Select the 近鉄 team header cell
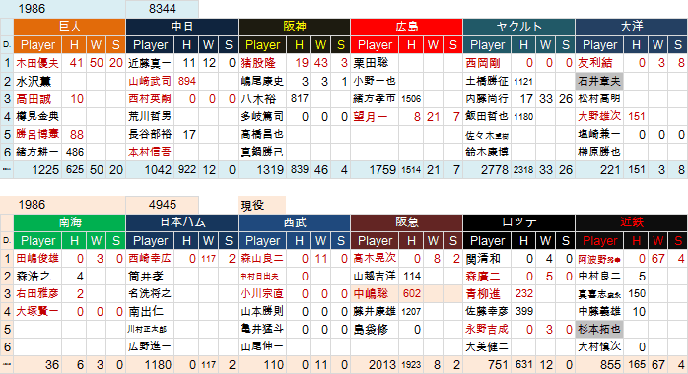This screenshot has height=374, width=688. pyautogui.click(x=632, y=222)
